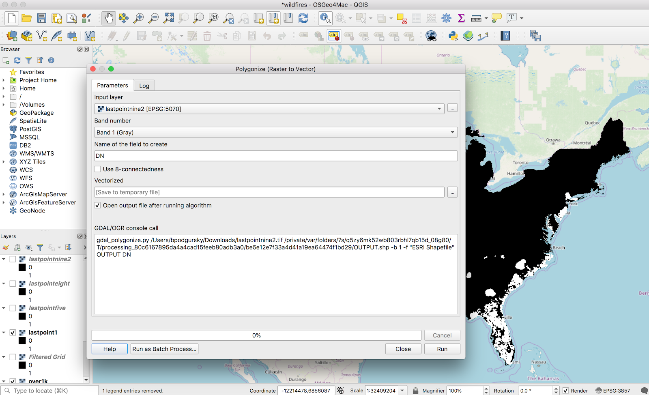Show the Filtered Grid layer
This screenshot has width=649, height=395.
pos(13,357)
